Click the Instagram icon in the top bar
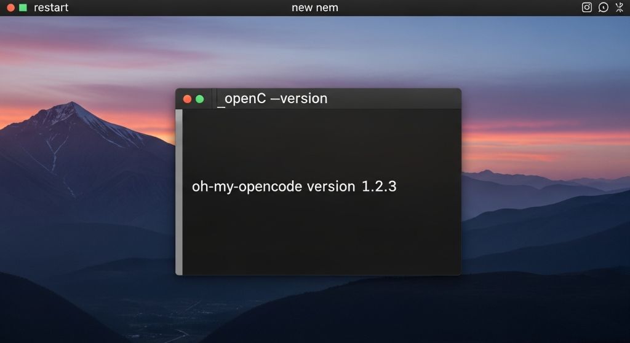The height and width of the screenshot is (343, 630). (x=587, y=7)
